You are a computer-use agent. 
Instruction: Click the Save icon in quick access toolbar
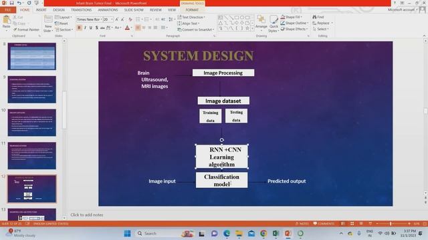coord(11,3)
